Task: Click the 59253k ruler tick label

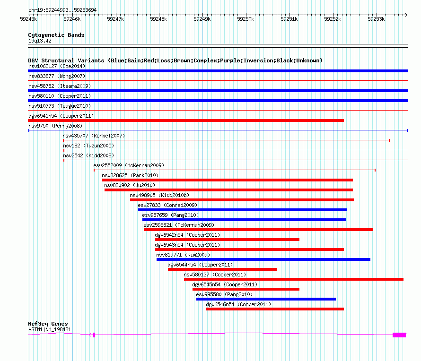Action: coord(376,19)
